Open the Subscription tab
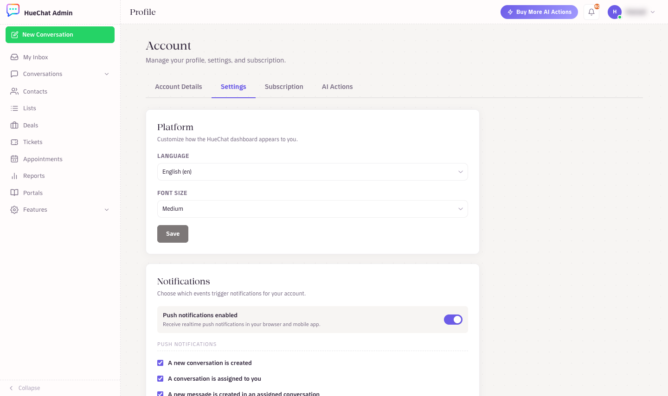This screenshot has height=396, width=668. click(284, 87)
